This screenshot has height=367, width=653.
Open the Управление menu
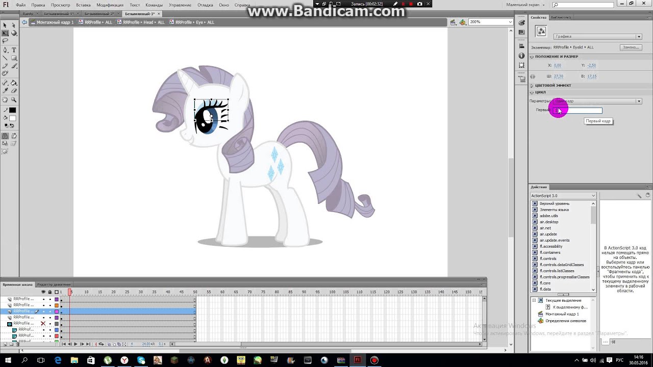click(x=180, y=5)
